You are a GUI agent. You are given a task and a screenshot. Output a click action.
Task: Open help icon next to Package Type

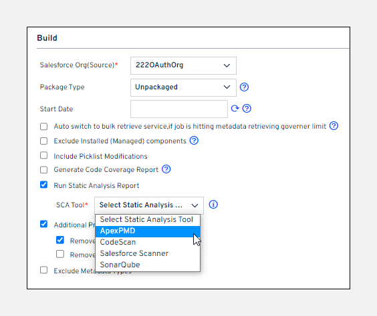[x=244, y=87]
